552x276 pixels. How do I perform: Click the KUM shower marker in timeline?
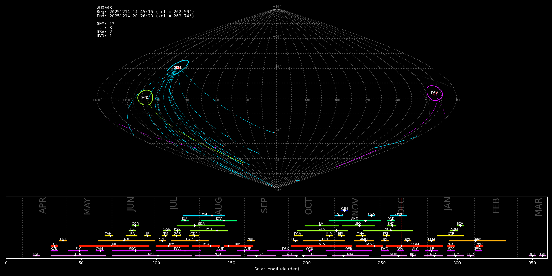[344, 211]
